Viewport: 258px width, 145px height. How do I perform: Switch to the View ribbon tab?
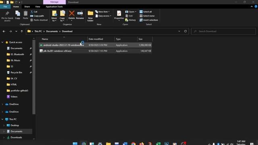[37, 6]
